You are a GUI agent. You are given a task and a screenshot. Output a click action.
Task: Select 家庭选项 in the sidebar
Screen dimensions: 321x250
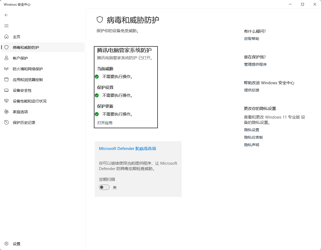tap(43, 112)
